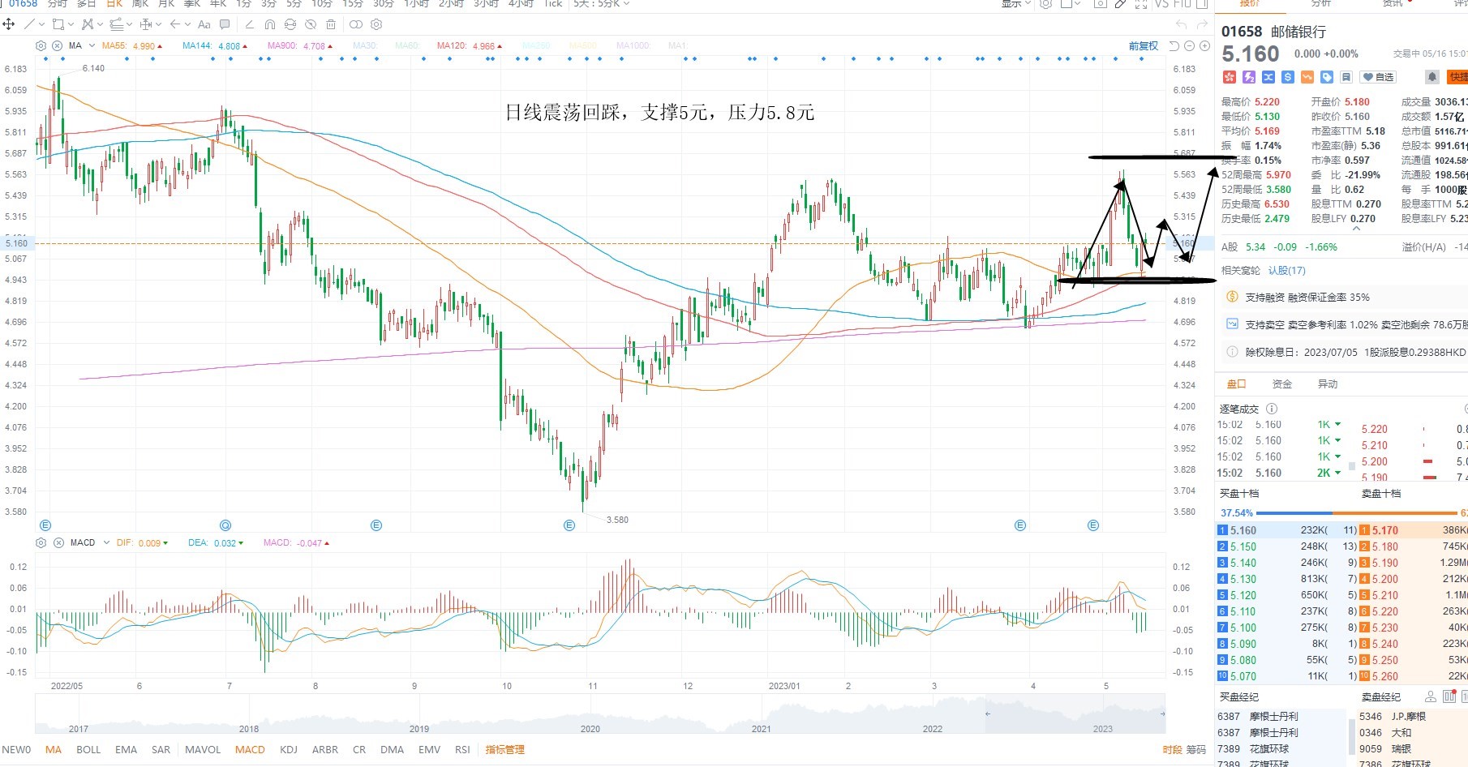Toggle MA overlay indicator at bottom

[x=54, y=750]
